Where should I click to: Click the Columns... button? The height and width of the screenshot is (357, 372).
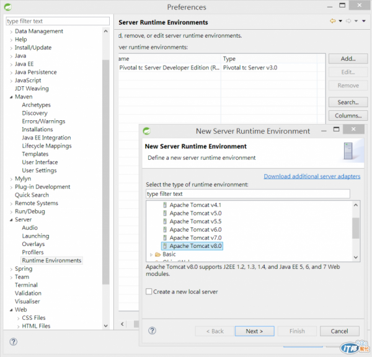point(348,116)
